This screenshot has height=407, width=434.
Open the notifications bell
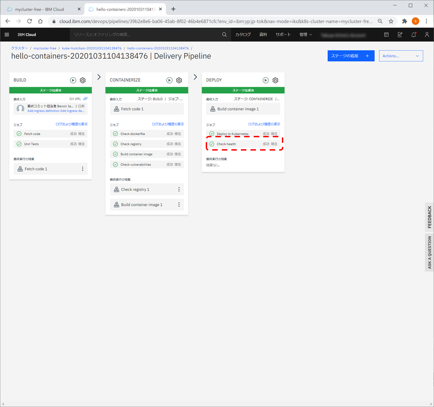coord(413,34)
